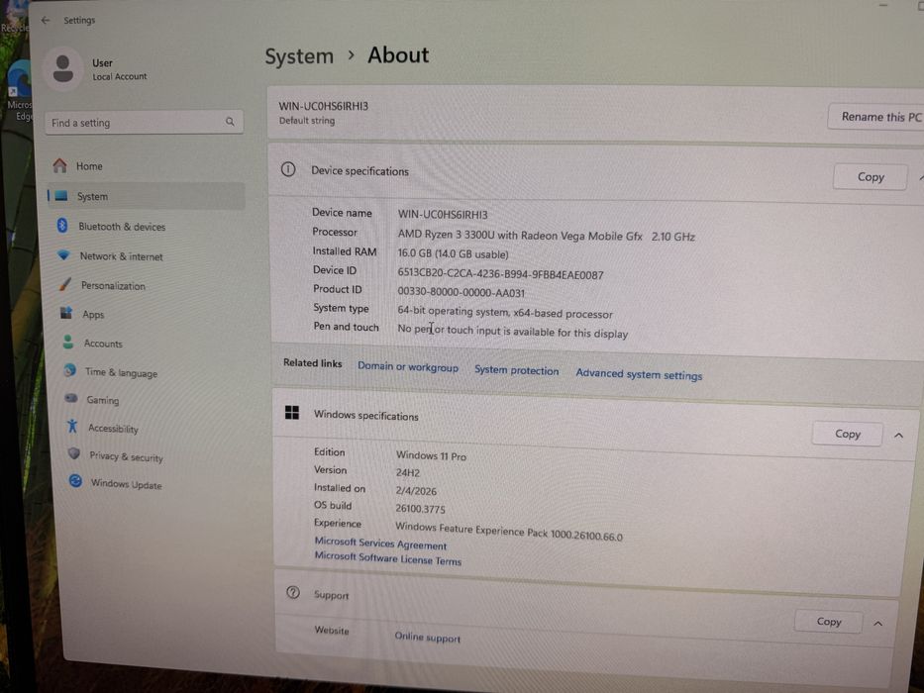Click OS build value 26100.3775
The image size is (924, 693).
pyautogui.click(x=420, y=509)
